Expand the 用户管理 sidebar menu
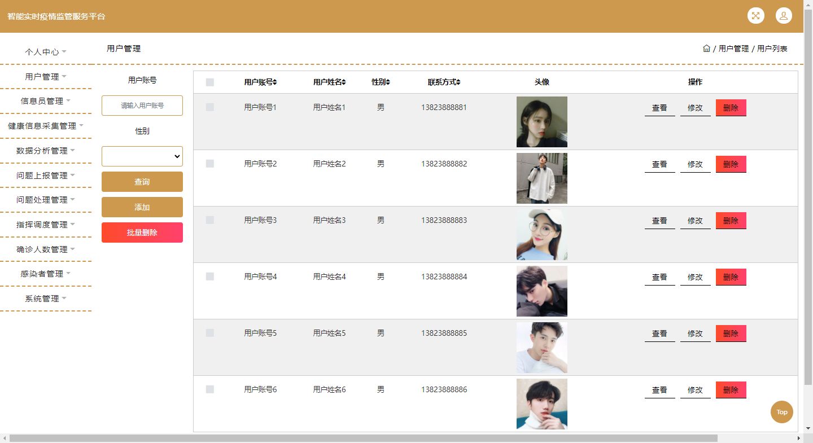 (46, 77)
